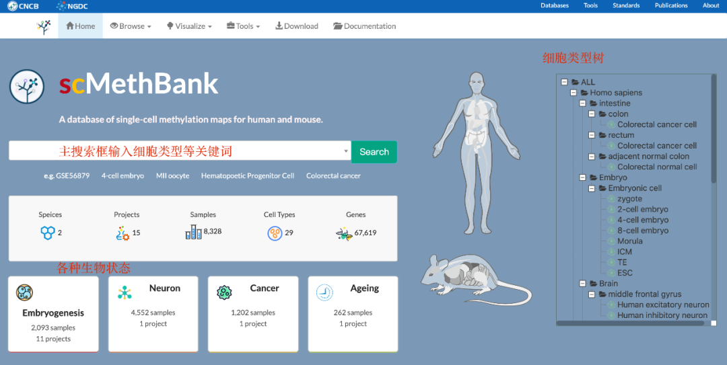Viewport: 727px width, 365px height.
Task: Open Databases in the top bar
Action: (555, 5)
